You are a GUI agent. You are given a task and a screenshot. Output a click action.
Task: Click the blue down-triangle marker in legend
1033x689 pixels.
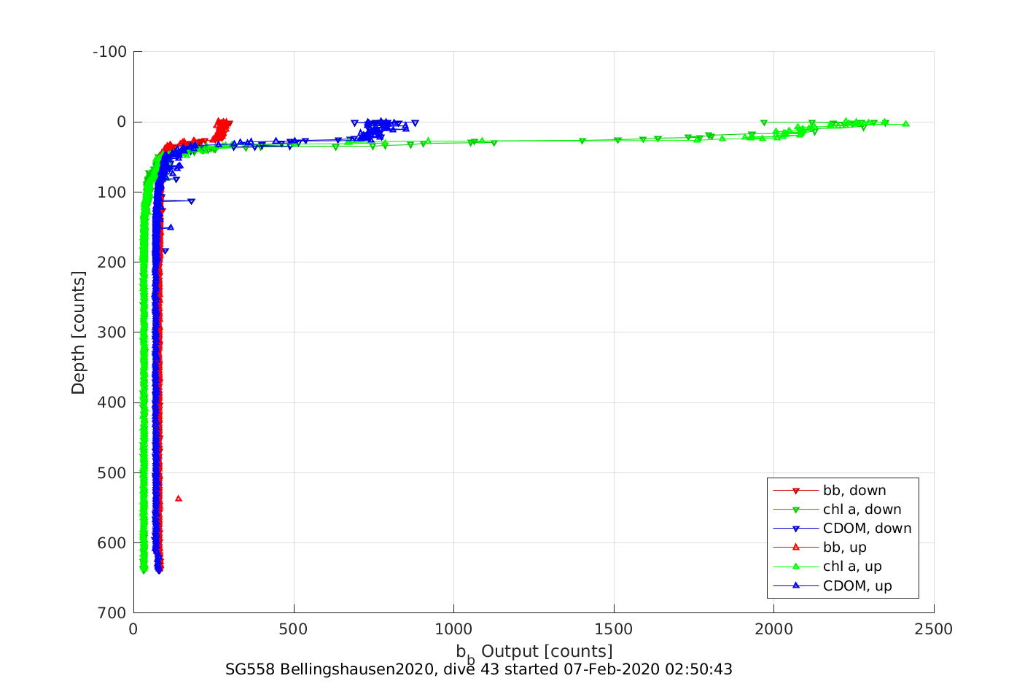click(796, 529)
